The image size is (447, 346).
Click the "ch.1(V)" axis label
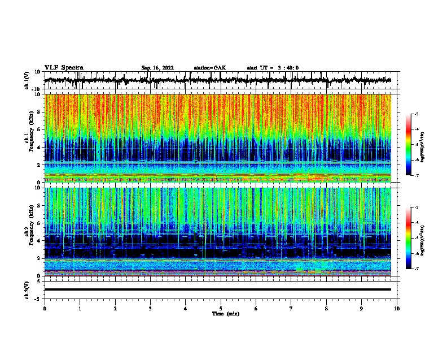click(27, 80)
